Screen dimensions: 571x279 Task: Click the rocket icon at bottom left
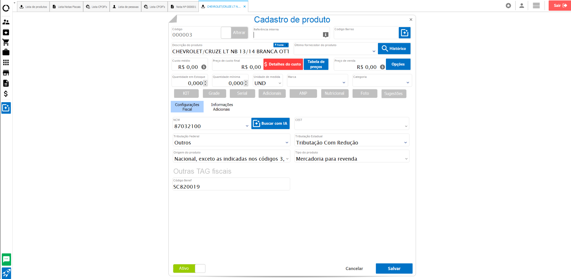point(6,273)
